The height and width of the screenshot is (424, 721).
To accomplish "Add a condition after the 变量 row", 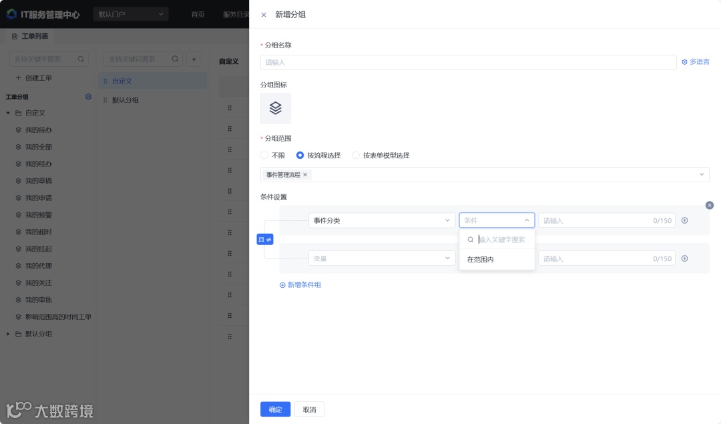I will click(685, 258).
